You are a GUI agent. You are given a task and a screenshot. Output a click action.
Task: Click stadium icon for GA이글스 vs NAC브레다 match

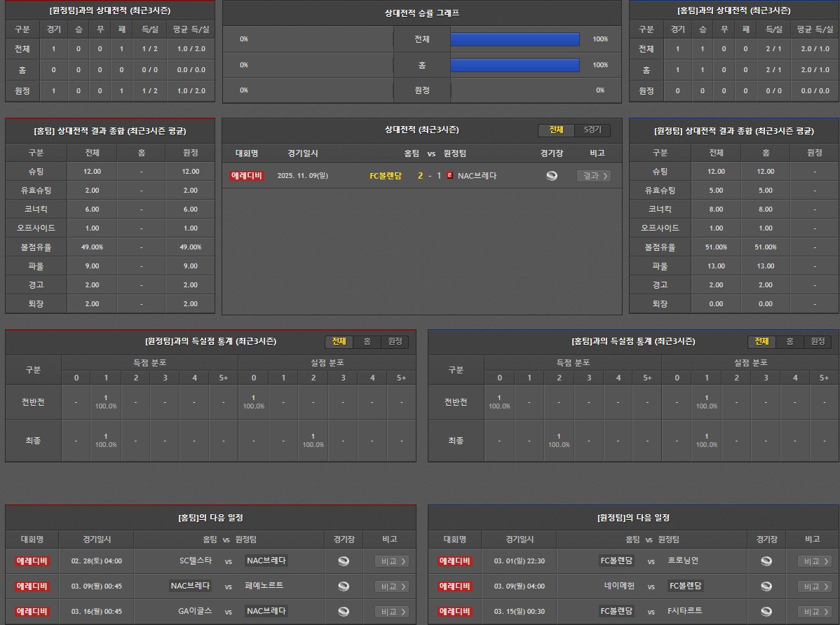[344, 611]
